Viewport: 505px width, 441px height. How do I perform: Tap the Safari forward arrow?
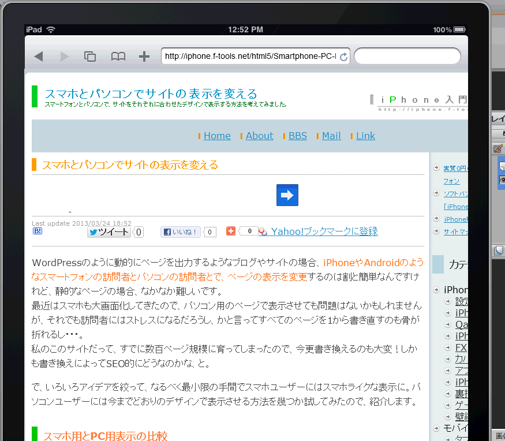point(64,57)
